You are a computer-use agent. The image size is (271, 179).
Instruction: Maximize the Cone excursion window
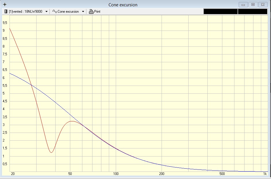[253, 5]
